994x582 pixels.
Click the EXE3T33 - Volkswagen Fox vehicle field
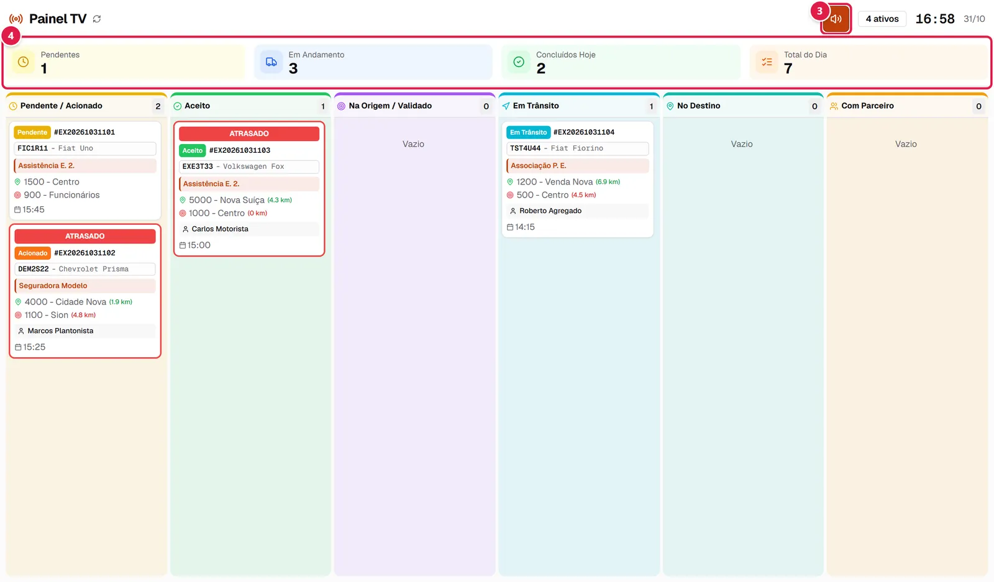[x=249, y=166]
